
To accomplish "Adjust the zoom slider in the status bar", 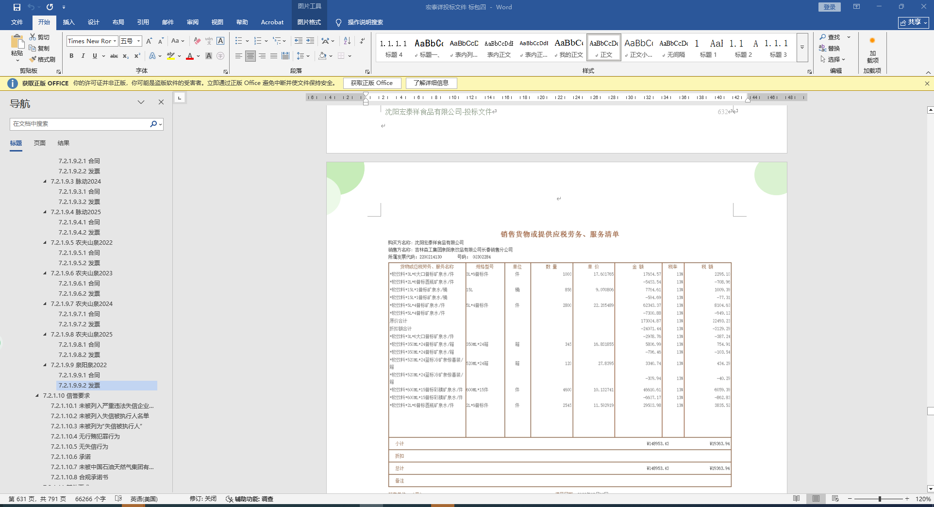I will [x=880, y=499].
